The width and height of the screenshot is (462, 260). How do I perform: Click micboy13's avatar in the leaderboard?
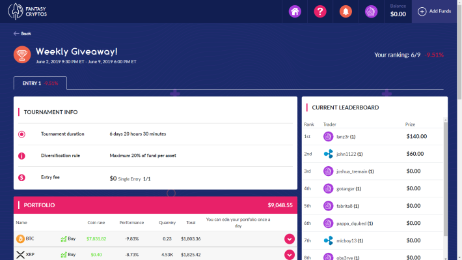click(328, 240)
